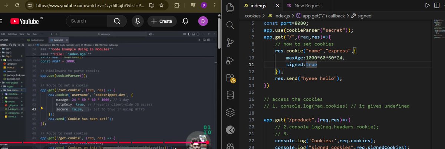Reload the YouTube page in Chrome

coord(17,6)
